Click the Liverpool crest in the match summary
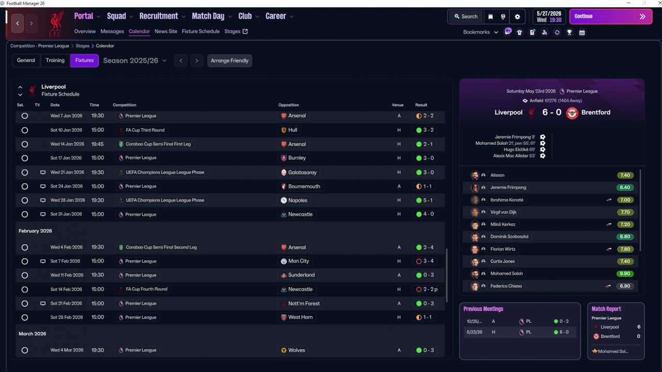Image resolution: width=662 pixels, height=372 pixels. point(531,113)
